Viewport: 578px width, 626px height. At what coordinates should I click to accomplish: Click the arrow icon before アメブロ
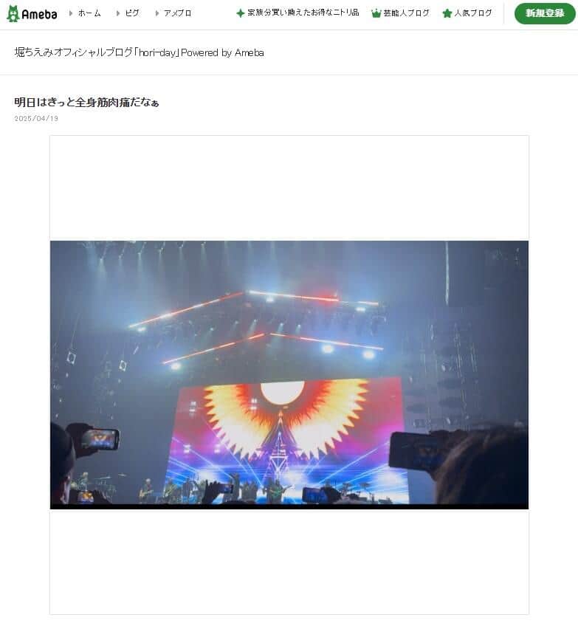point(157,13)
